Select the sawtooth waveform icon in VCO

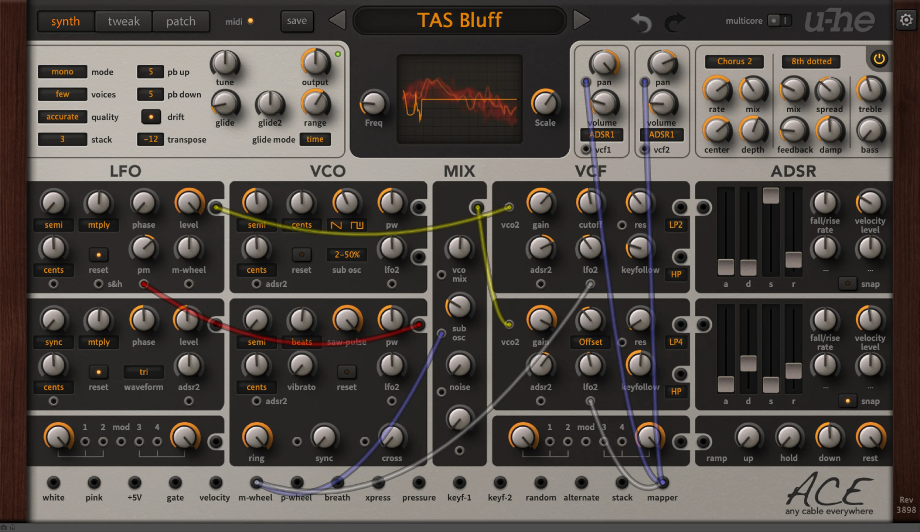(337, 224)
